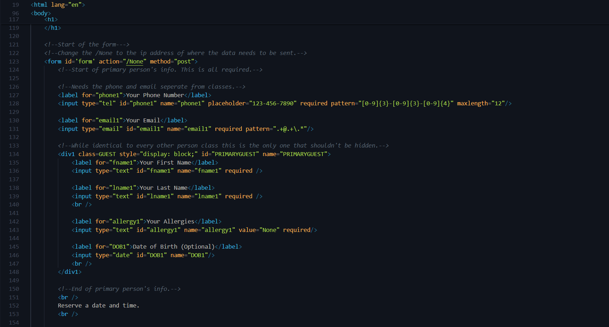Click the closing </h1> tag on line 119
609x327 pixels.
click(53, 28)
